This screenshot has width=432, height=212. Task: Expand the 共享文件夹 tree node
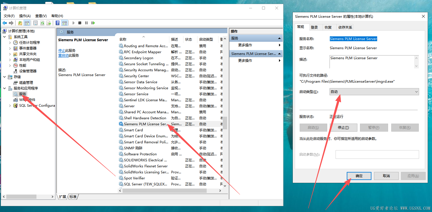[10, 54]
